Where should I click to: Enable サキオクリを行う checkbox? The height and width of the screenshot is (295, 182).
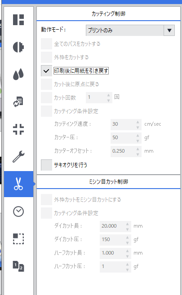(x=46, y=165)
